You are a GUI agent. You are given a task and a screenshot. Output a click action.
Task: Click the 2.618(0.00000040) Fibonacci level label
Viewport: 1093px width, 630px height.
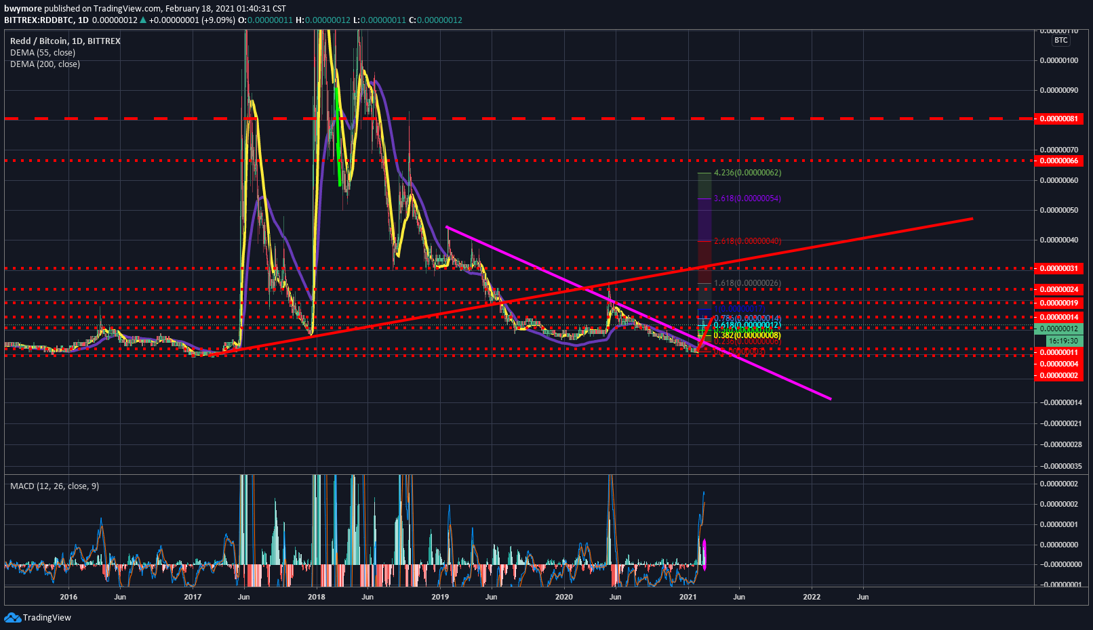pos(747,241)
